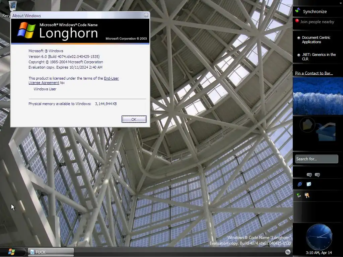Image resolution: width=343 pixels, height=257 pixels.
Task: Open the .NET: Generics in the CLR item
Action: 319,57
